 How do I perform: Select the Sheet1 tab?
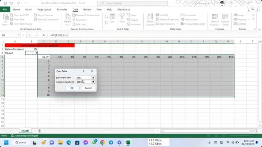(x=25, y=131)
